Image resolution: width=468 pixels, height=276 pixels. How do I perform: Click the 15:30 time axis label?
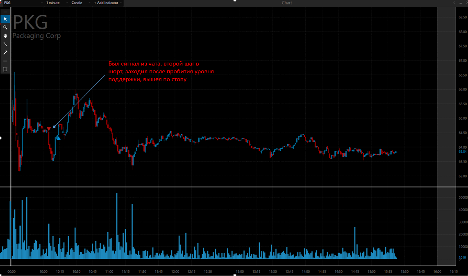tap(404, 271)
